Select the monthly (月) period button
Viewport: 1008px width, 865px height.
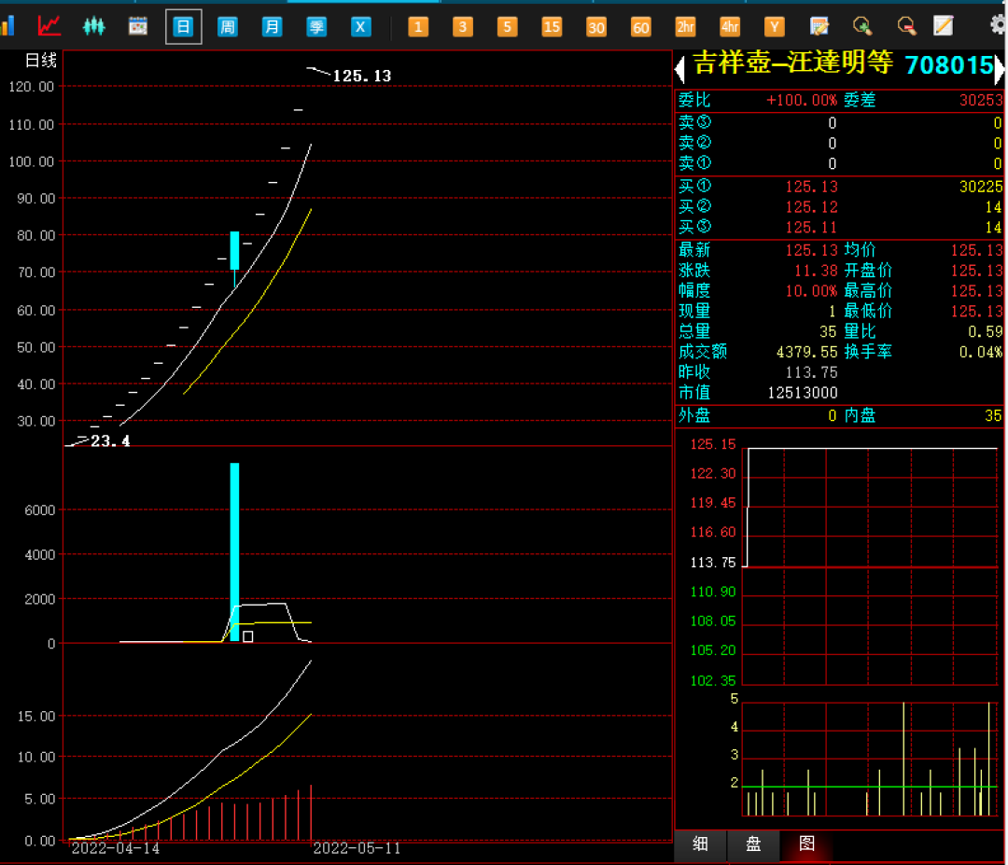pos(272,27)
